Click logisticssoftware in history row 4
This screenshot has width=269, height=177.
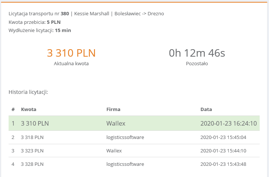click(x=125, y=164)
